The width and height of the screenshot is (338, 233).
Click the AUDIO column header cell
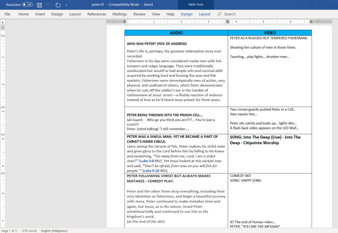click(x=176, y=33)
